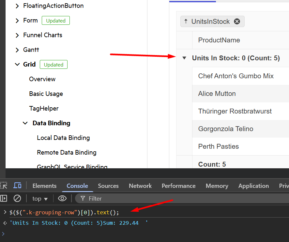The image size is (289, 242).
Task: Open the JavaScript context 'top' dropdown
Action: 40,199
